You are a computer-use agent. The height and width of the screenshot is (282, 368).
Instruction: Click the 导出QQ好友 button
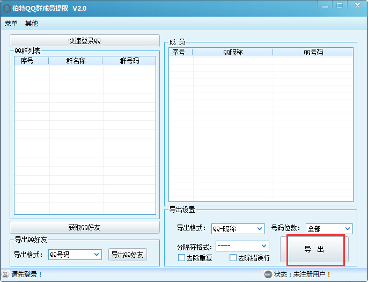(x=128, y=255)
